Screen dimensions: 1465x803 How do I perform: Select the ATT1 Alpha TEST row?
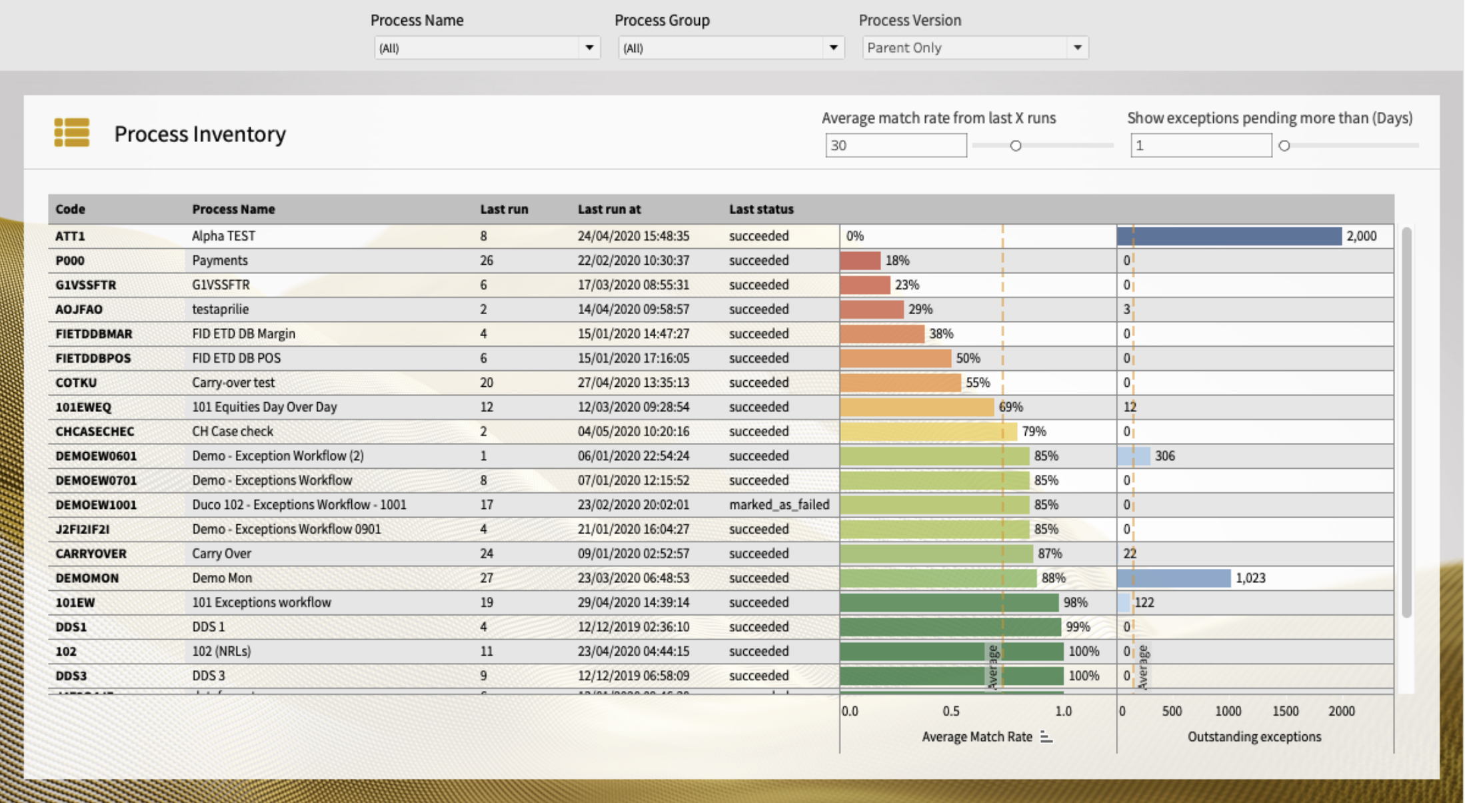tap(223, 236)
